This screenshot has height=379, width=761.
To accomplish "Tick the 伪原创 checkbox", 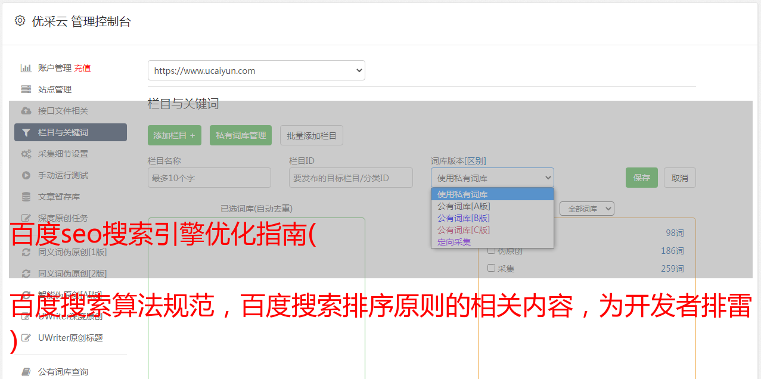I will coord(492,250).
